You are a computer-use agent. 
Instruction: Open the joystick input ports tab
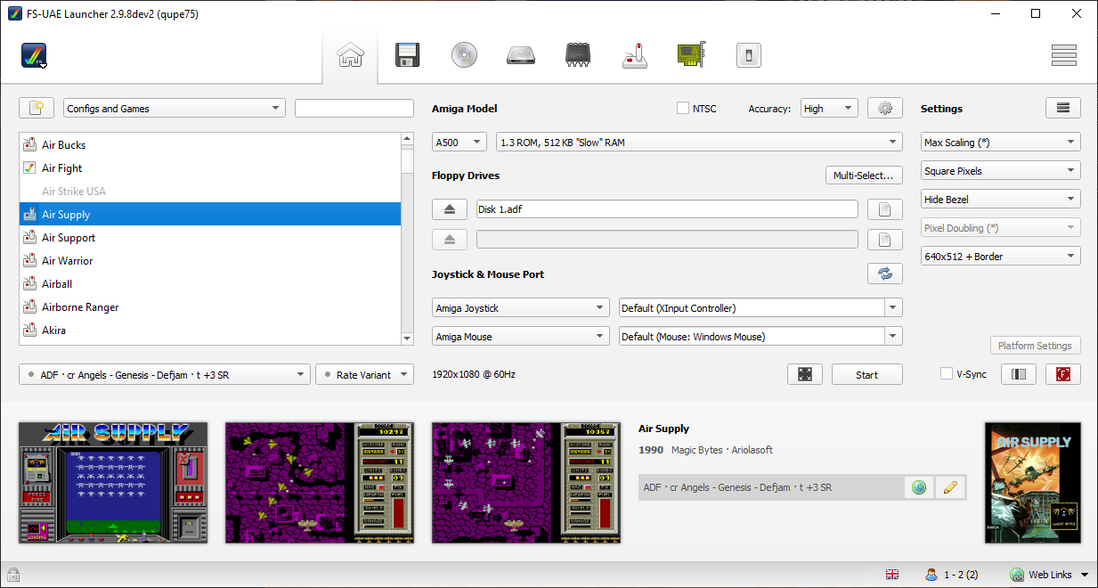[x=635, y=55]
